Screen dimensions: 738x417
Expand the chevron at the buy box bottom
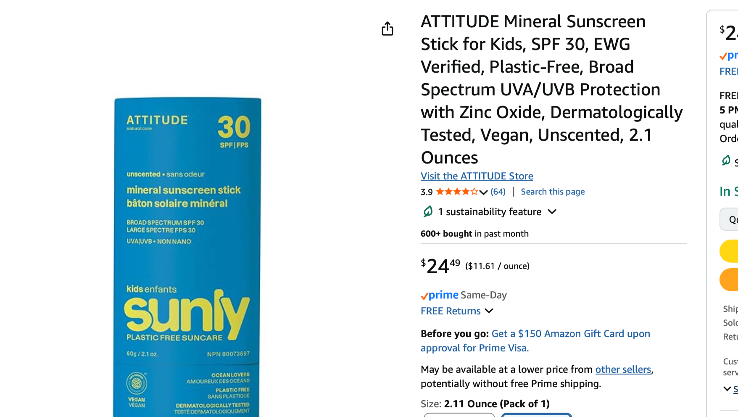pyautogui.click(x=727, y=389)
